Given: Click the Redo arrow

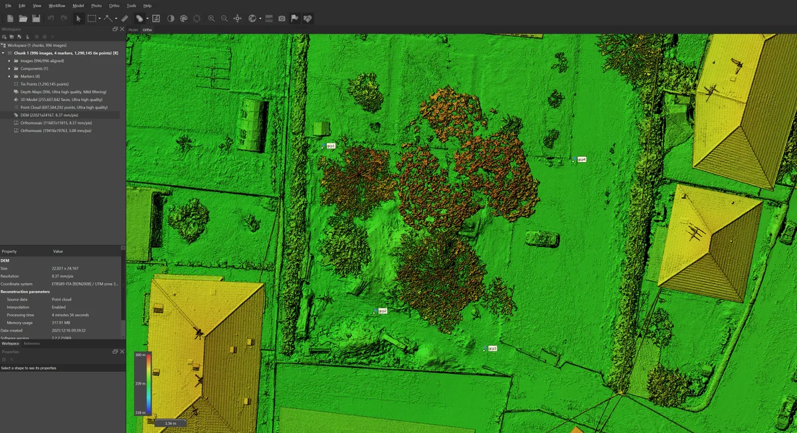Looking at the screenshot, I should pyautogui.click(x=64, y=19).
